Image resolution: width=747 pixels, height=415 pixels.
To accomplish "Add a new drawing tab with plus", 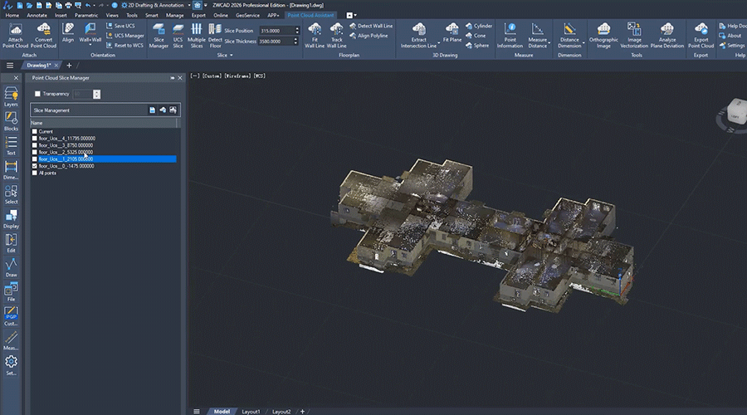I will (x=69, y=66).
